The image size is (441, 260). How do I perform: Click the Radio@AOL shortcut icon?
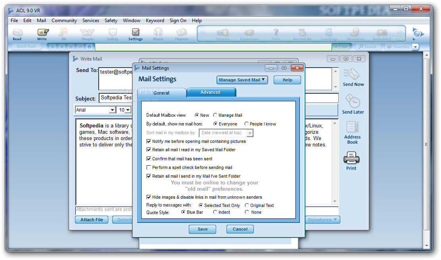click(382, 35)
